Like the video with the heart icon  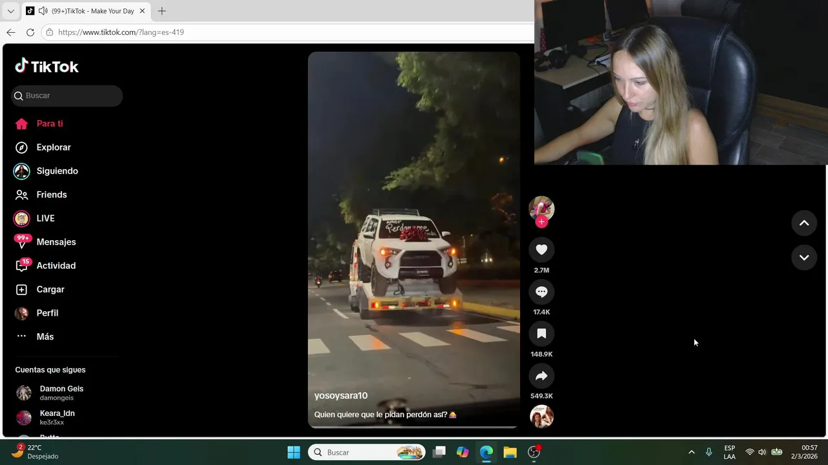point(541,250)
